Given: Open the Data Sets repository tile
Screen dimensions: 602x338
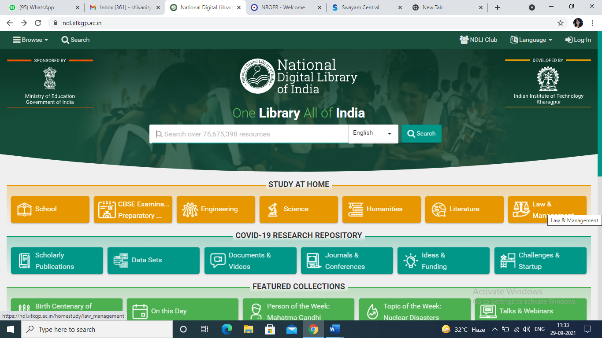Looking at the screenshot, I should click(x=153, y=261).
